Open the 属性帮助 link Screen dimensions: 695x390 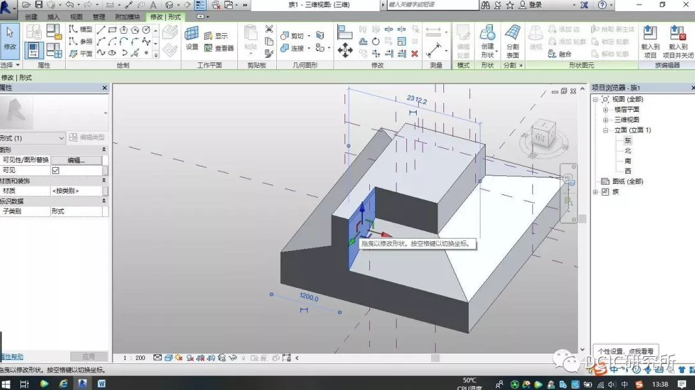[12, 357]
